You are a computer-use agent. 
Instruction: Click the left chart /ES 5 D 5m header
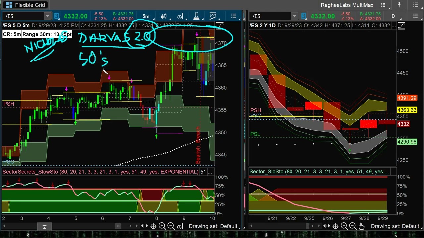[x=16, y=26]
